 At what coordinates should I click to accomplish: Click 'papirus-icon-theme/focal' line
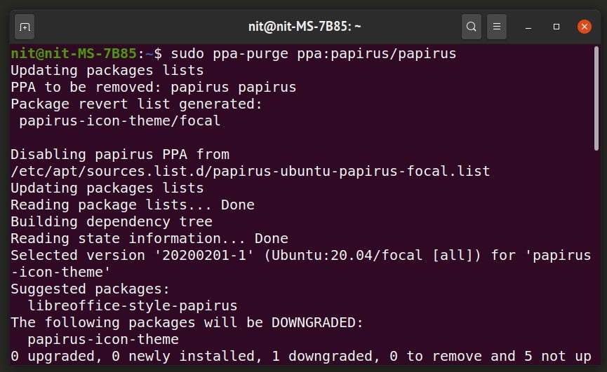click(119, 121)
